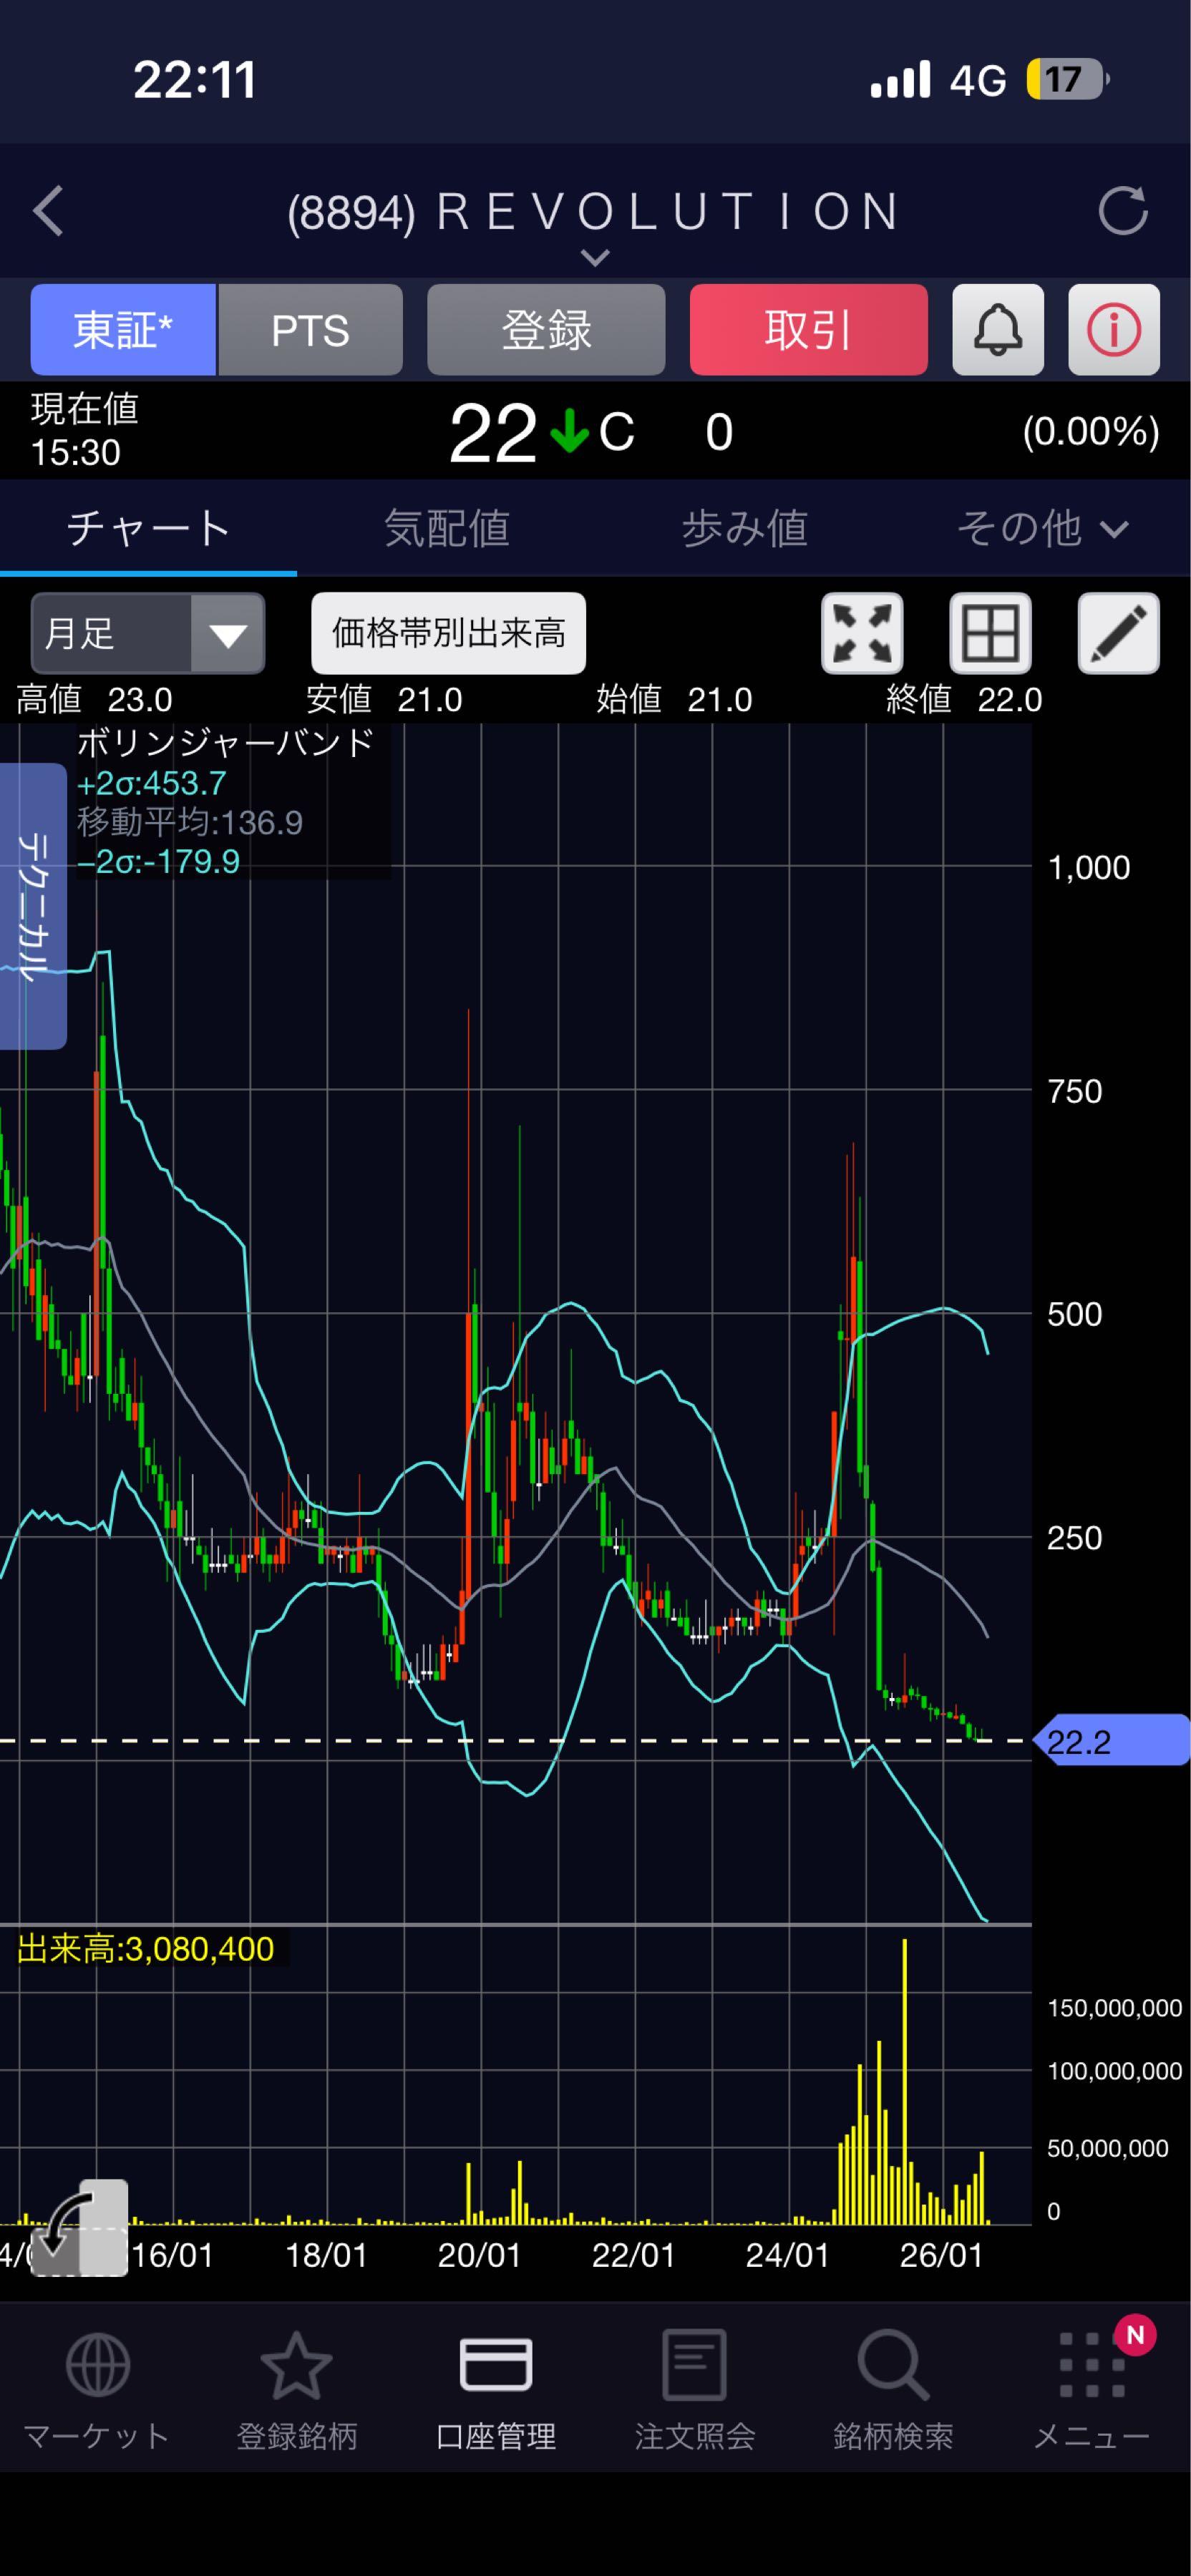This screenshot has width=1191, height=2576.
Task: Tap the 登録 register button
Action: (546, 330)
